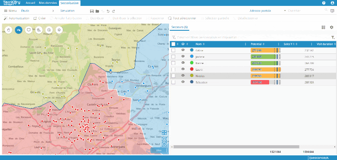This screenshot has height=160, width=337.
Task: Activate the blue sector selection map tool
Action: tap(19, 30)
